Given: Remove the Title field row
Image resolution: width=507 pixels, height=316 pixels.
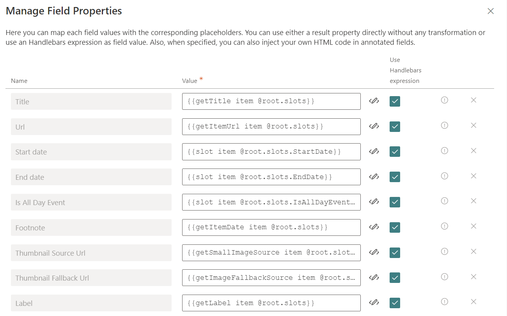Looking at the screenshot, I should coord(473,100).
